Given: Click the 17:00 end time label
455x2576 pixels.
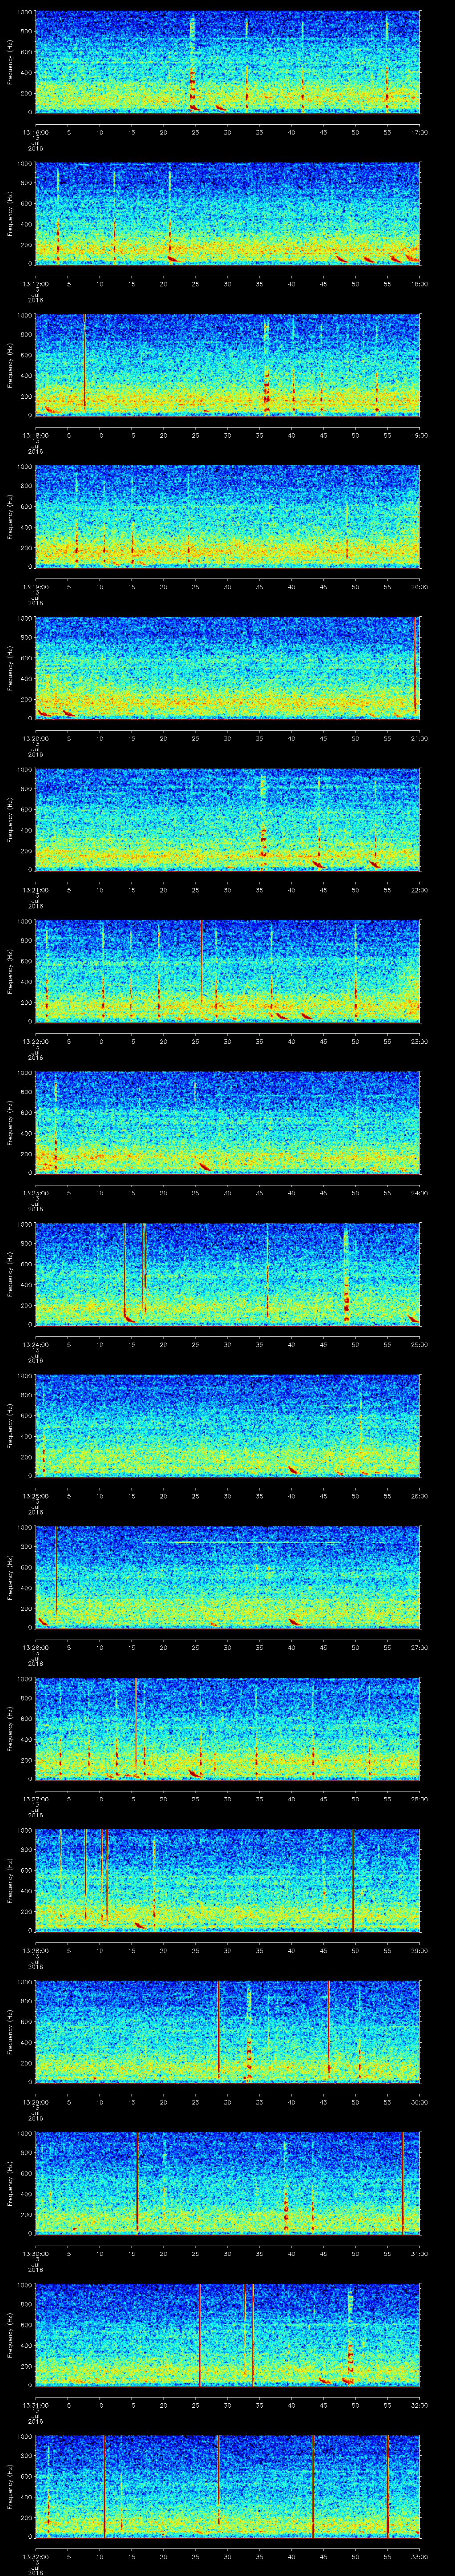Looking at the screenshot, I should (419, 132).
